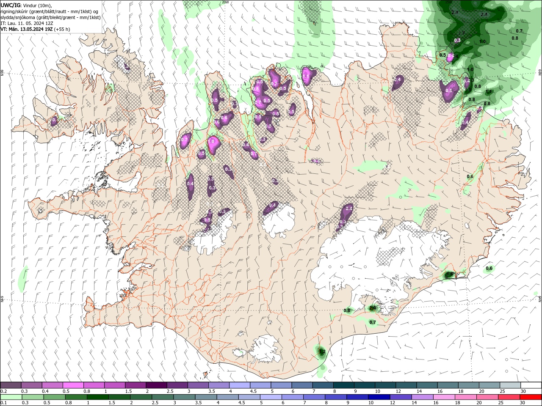Choose the darkest green 1 swatch, lower legend row
The width and height of the screenshot is (542, 406).
click(x=98, y=397)
